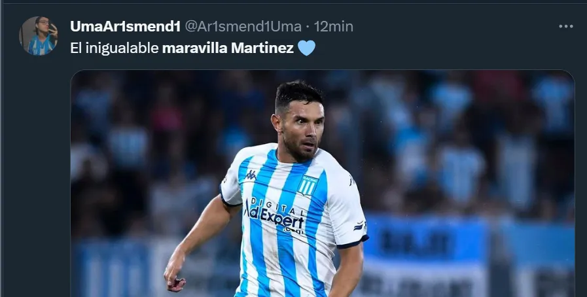Viewport: 587px width, 297px height.
Task: Click the blue banner behind the player
Action: coord(427,241)
